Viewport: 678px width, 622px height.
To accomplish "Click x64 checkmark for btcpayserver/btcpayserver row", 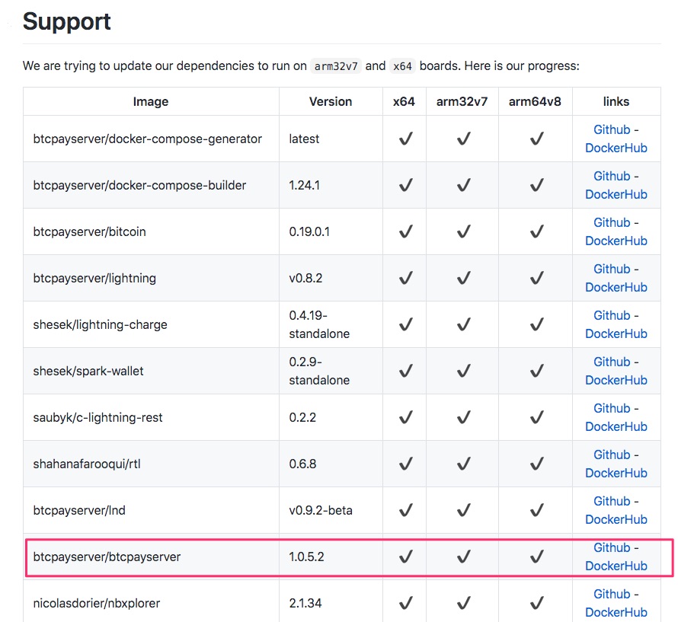I will [x=405, y=557].
